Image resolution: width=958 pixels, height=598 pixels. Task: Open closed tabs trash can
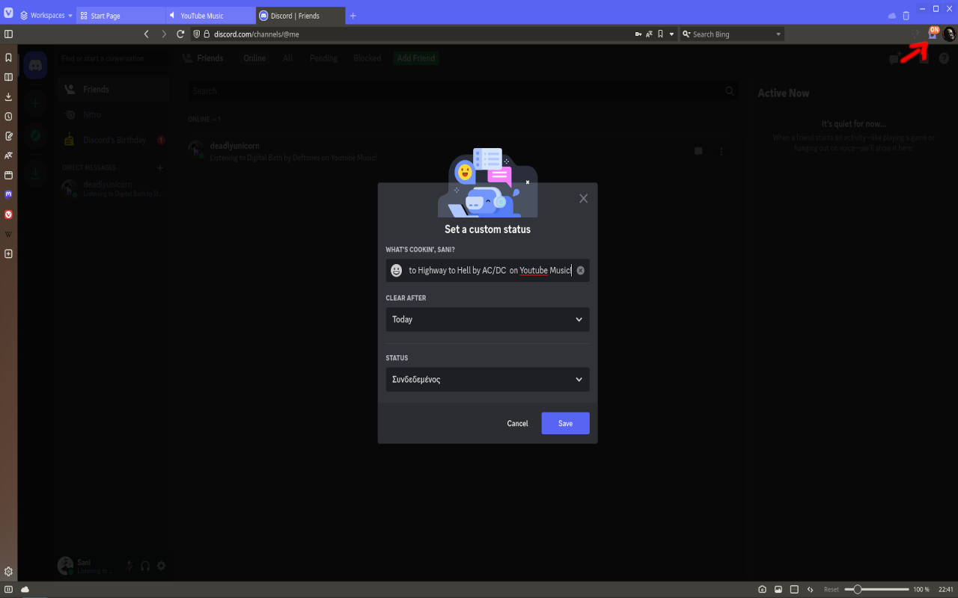point(906,15)
